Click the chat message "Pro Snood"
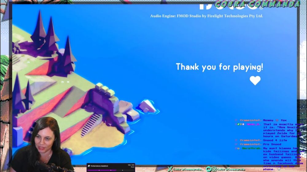This screenshot has width=307, height=172. (x=272, y=144)
